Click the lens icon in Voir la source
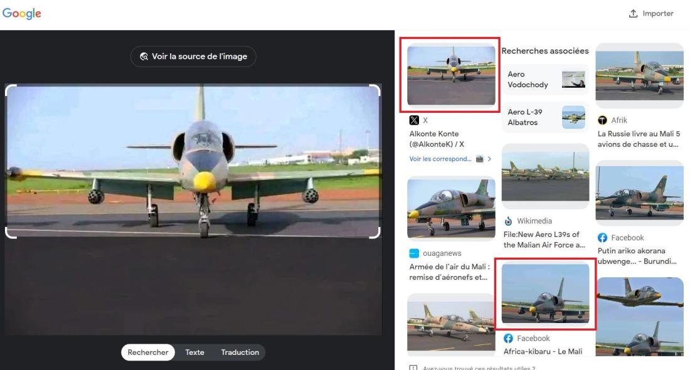 click(x=144, y=56)
